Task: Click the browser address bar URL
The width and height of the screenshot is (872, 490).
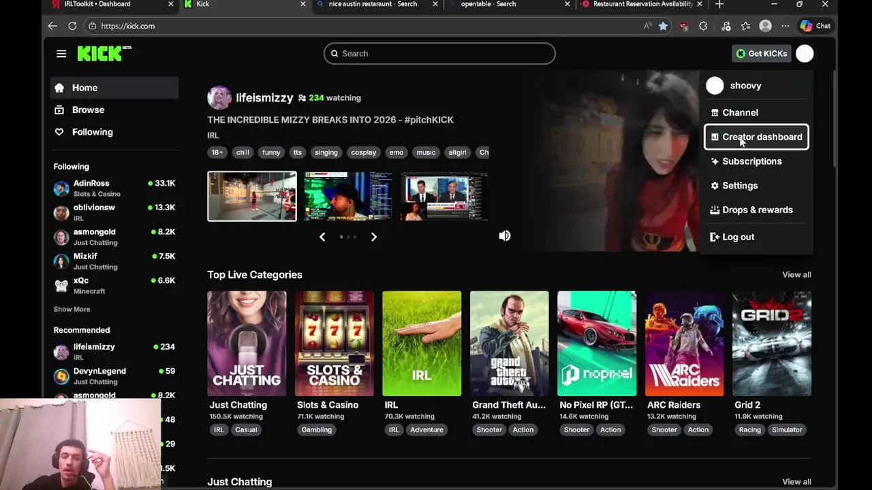Action: point(128,26)
